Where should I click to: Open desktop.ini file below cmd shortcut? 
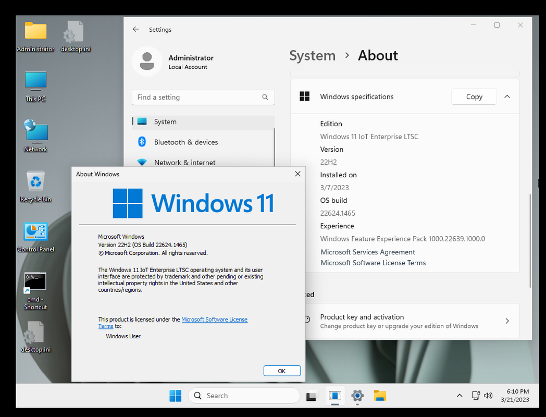click(35, 337)
